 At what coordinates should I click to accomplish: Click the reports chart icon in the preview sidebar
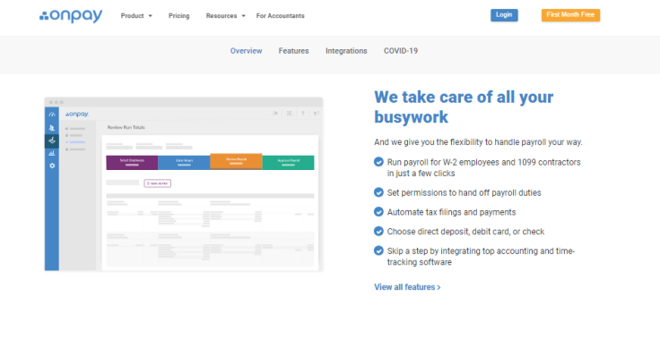point(52,153)
